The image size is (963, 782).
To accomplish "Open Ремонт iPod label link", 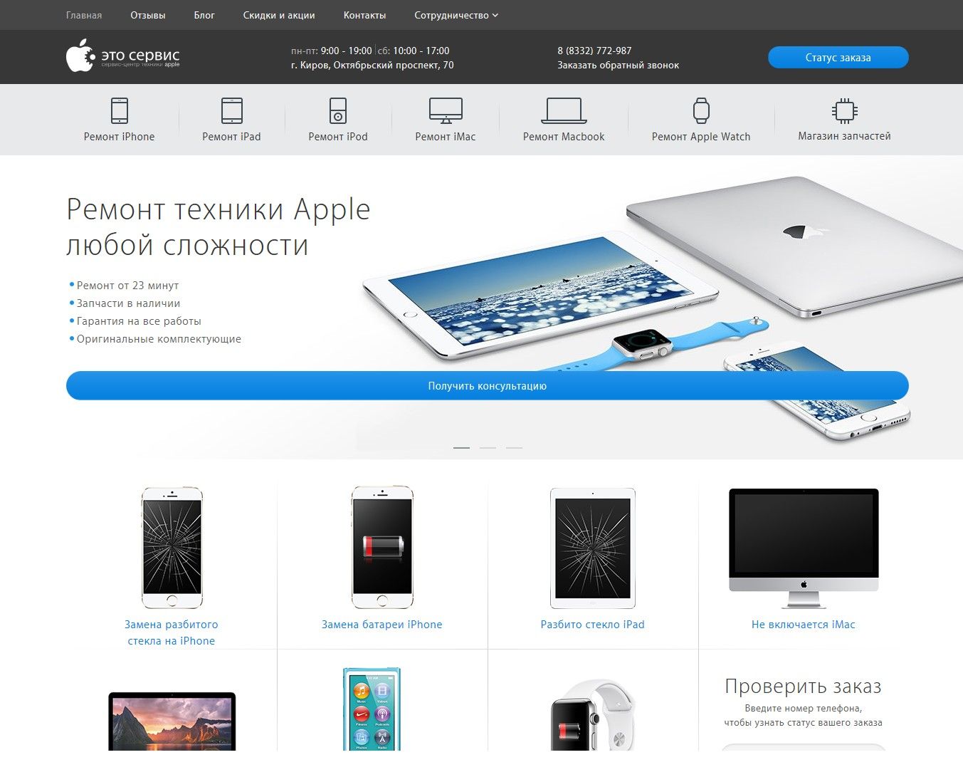I will [338, 137].
